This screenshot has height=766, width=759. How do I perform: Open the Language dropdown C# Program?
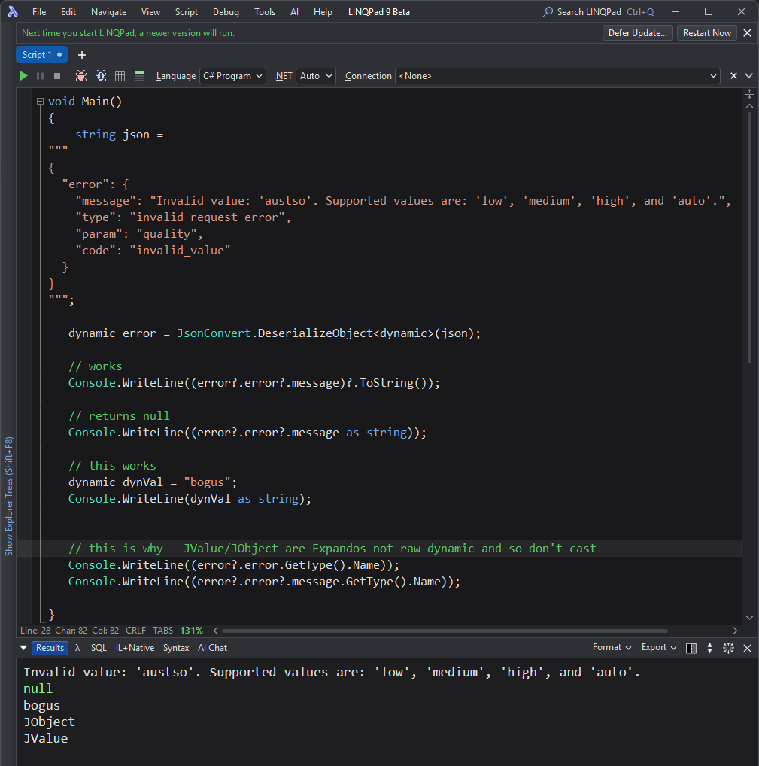(x=232, y=76)
